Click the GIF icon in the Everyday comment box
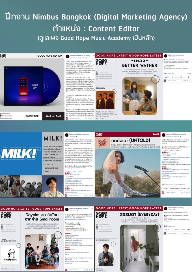 point(187,233)
